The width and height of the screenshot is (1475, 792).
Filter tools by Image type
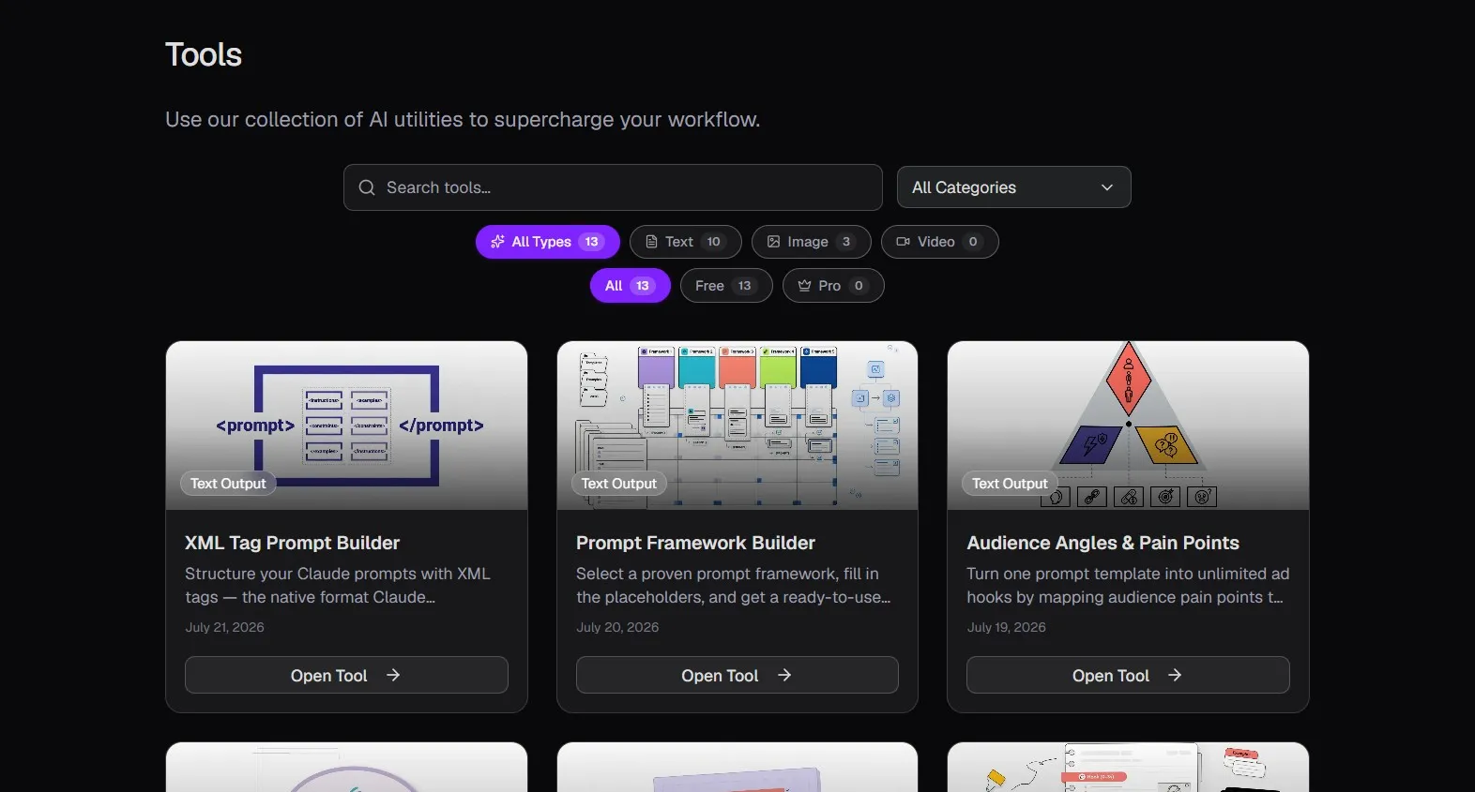point(811,242)
